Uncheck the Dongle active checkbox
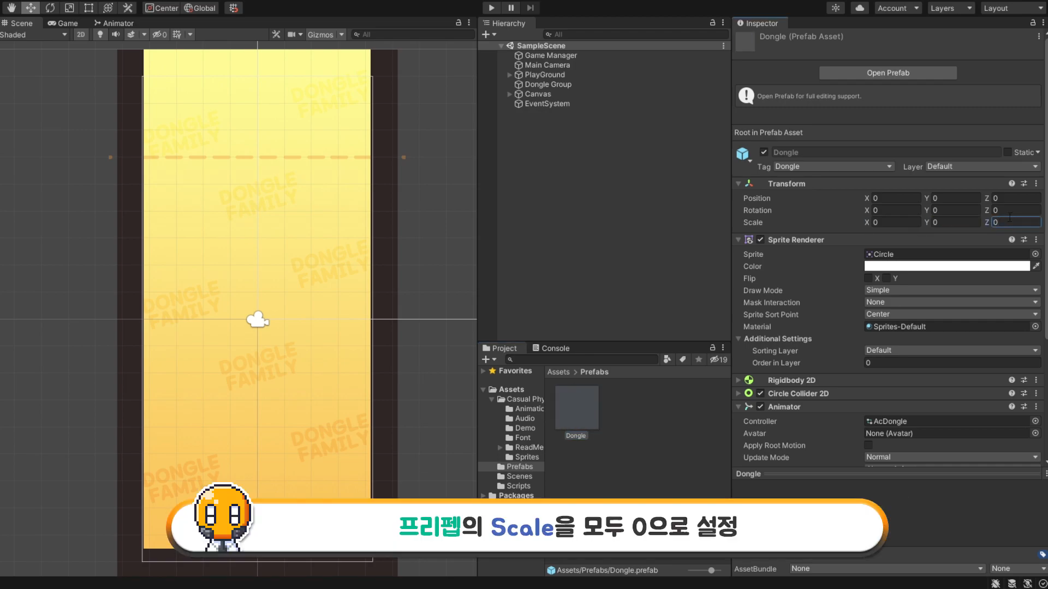Image resolution: width=1048 pixels, height=589 pixels. coord(764,152)
